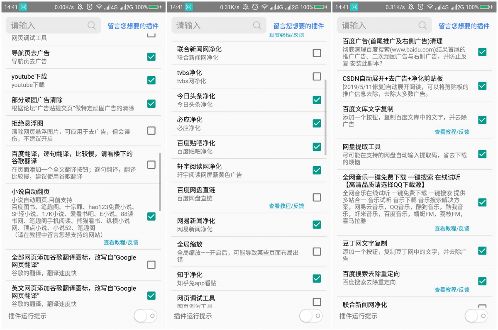
Task: Focus the 请输入 search field in the middle screen
Action: pyautogui.click(x=212, y=26)
